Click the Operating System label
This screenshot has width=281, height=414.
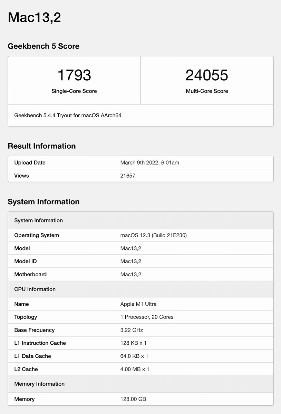tap(37, 235)
